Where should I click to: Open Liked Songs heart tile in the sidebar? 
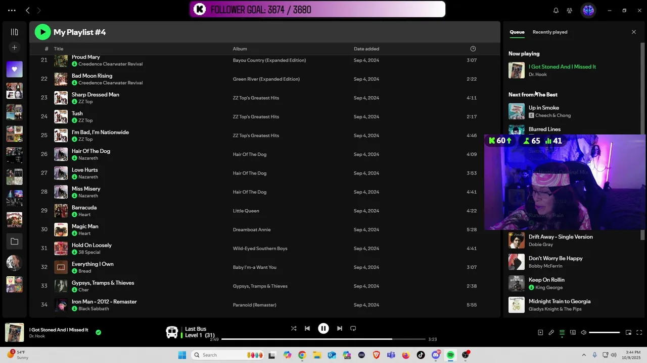point(14,69)
